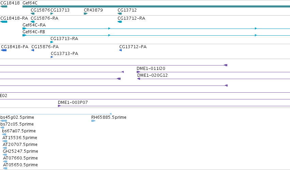290x170 pixels.
Task: Click the Gef64C-RB first exon arrow
Action: (x=24, y=35)
